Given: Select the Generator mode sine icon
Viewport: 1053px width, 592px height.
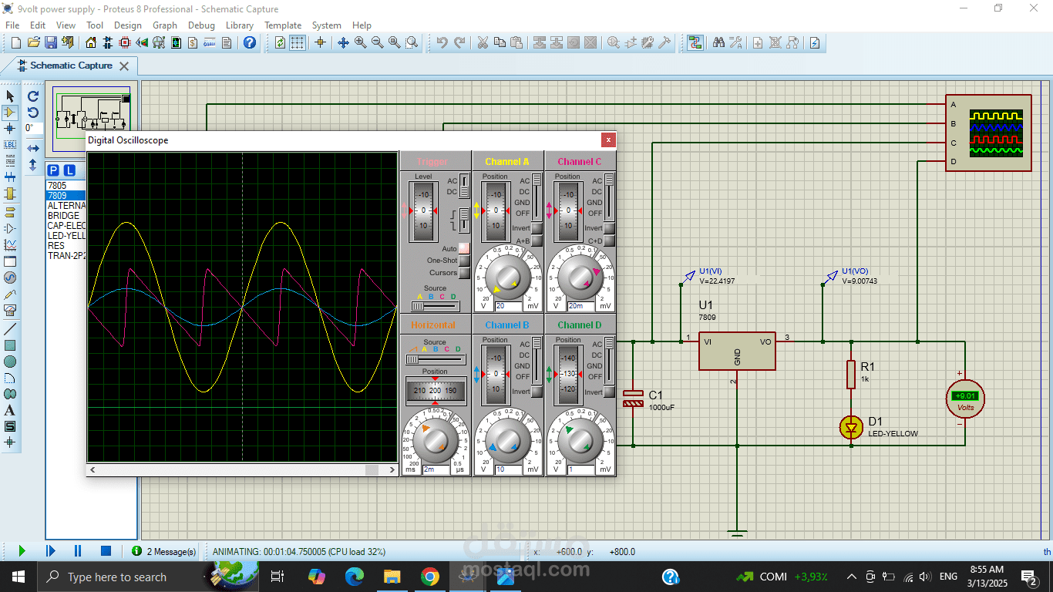Looking at the screenshot, I should tap(10, 277).
